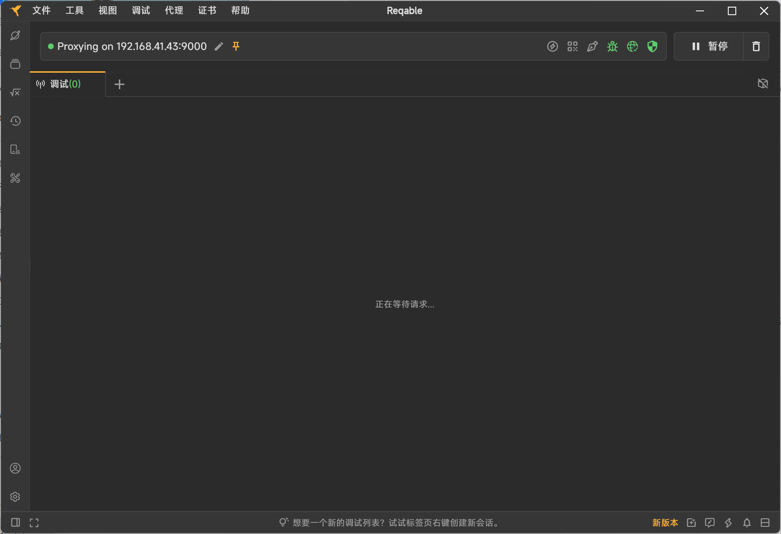The image size is (781, 534).
Task: Click the 新版本 link
Action: 665,523
